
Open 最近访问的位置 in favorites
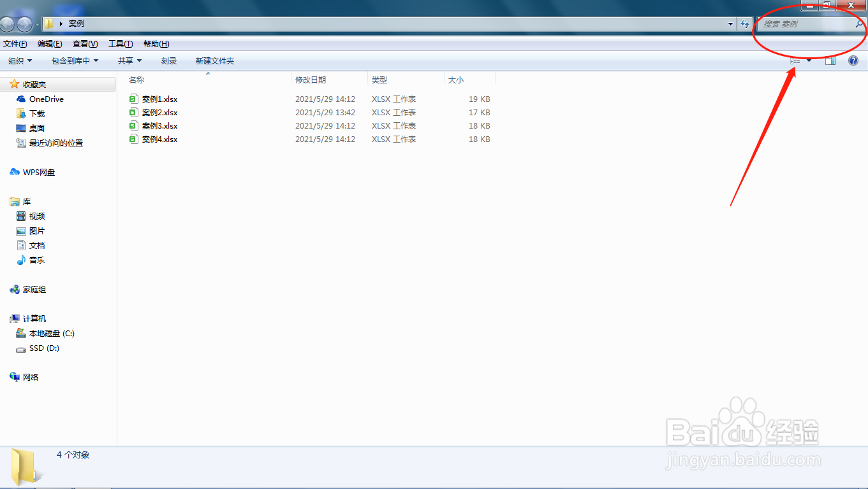[56, 143]
